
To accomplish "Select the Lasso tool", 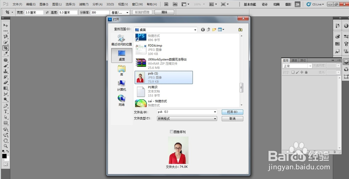I will pos(6,37).
